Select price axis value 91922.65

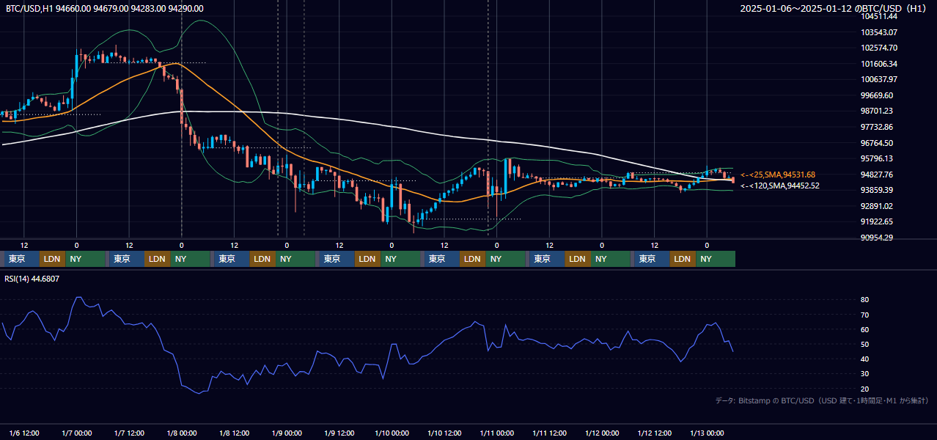[x=877, y=221]
